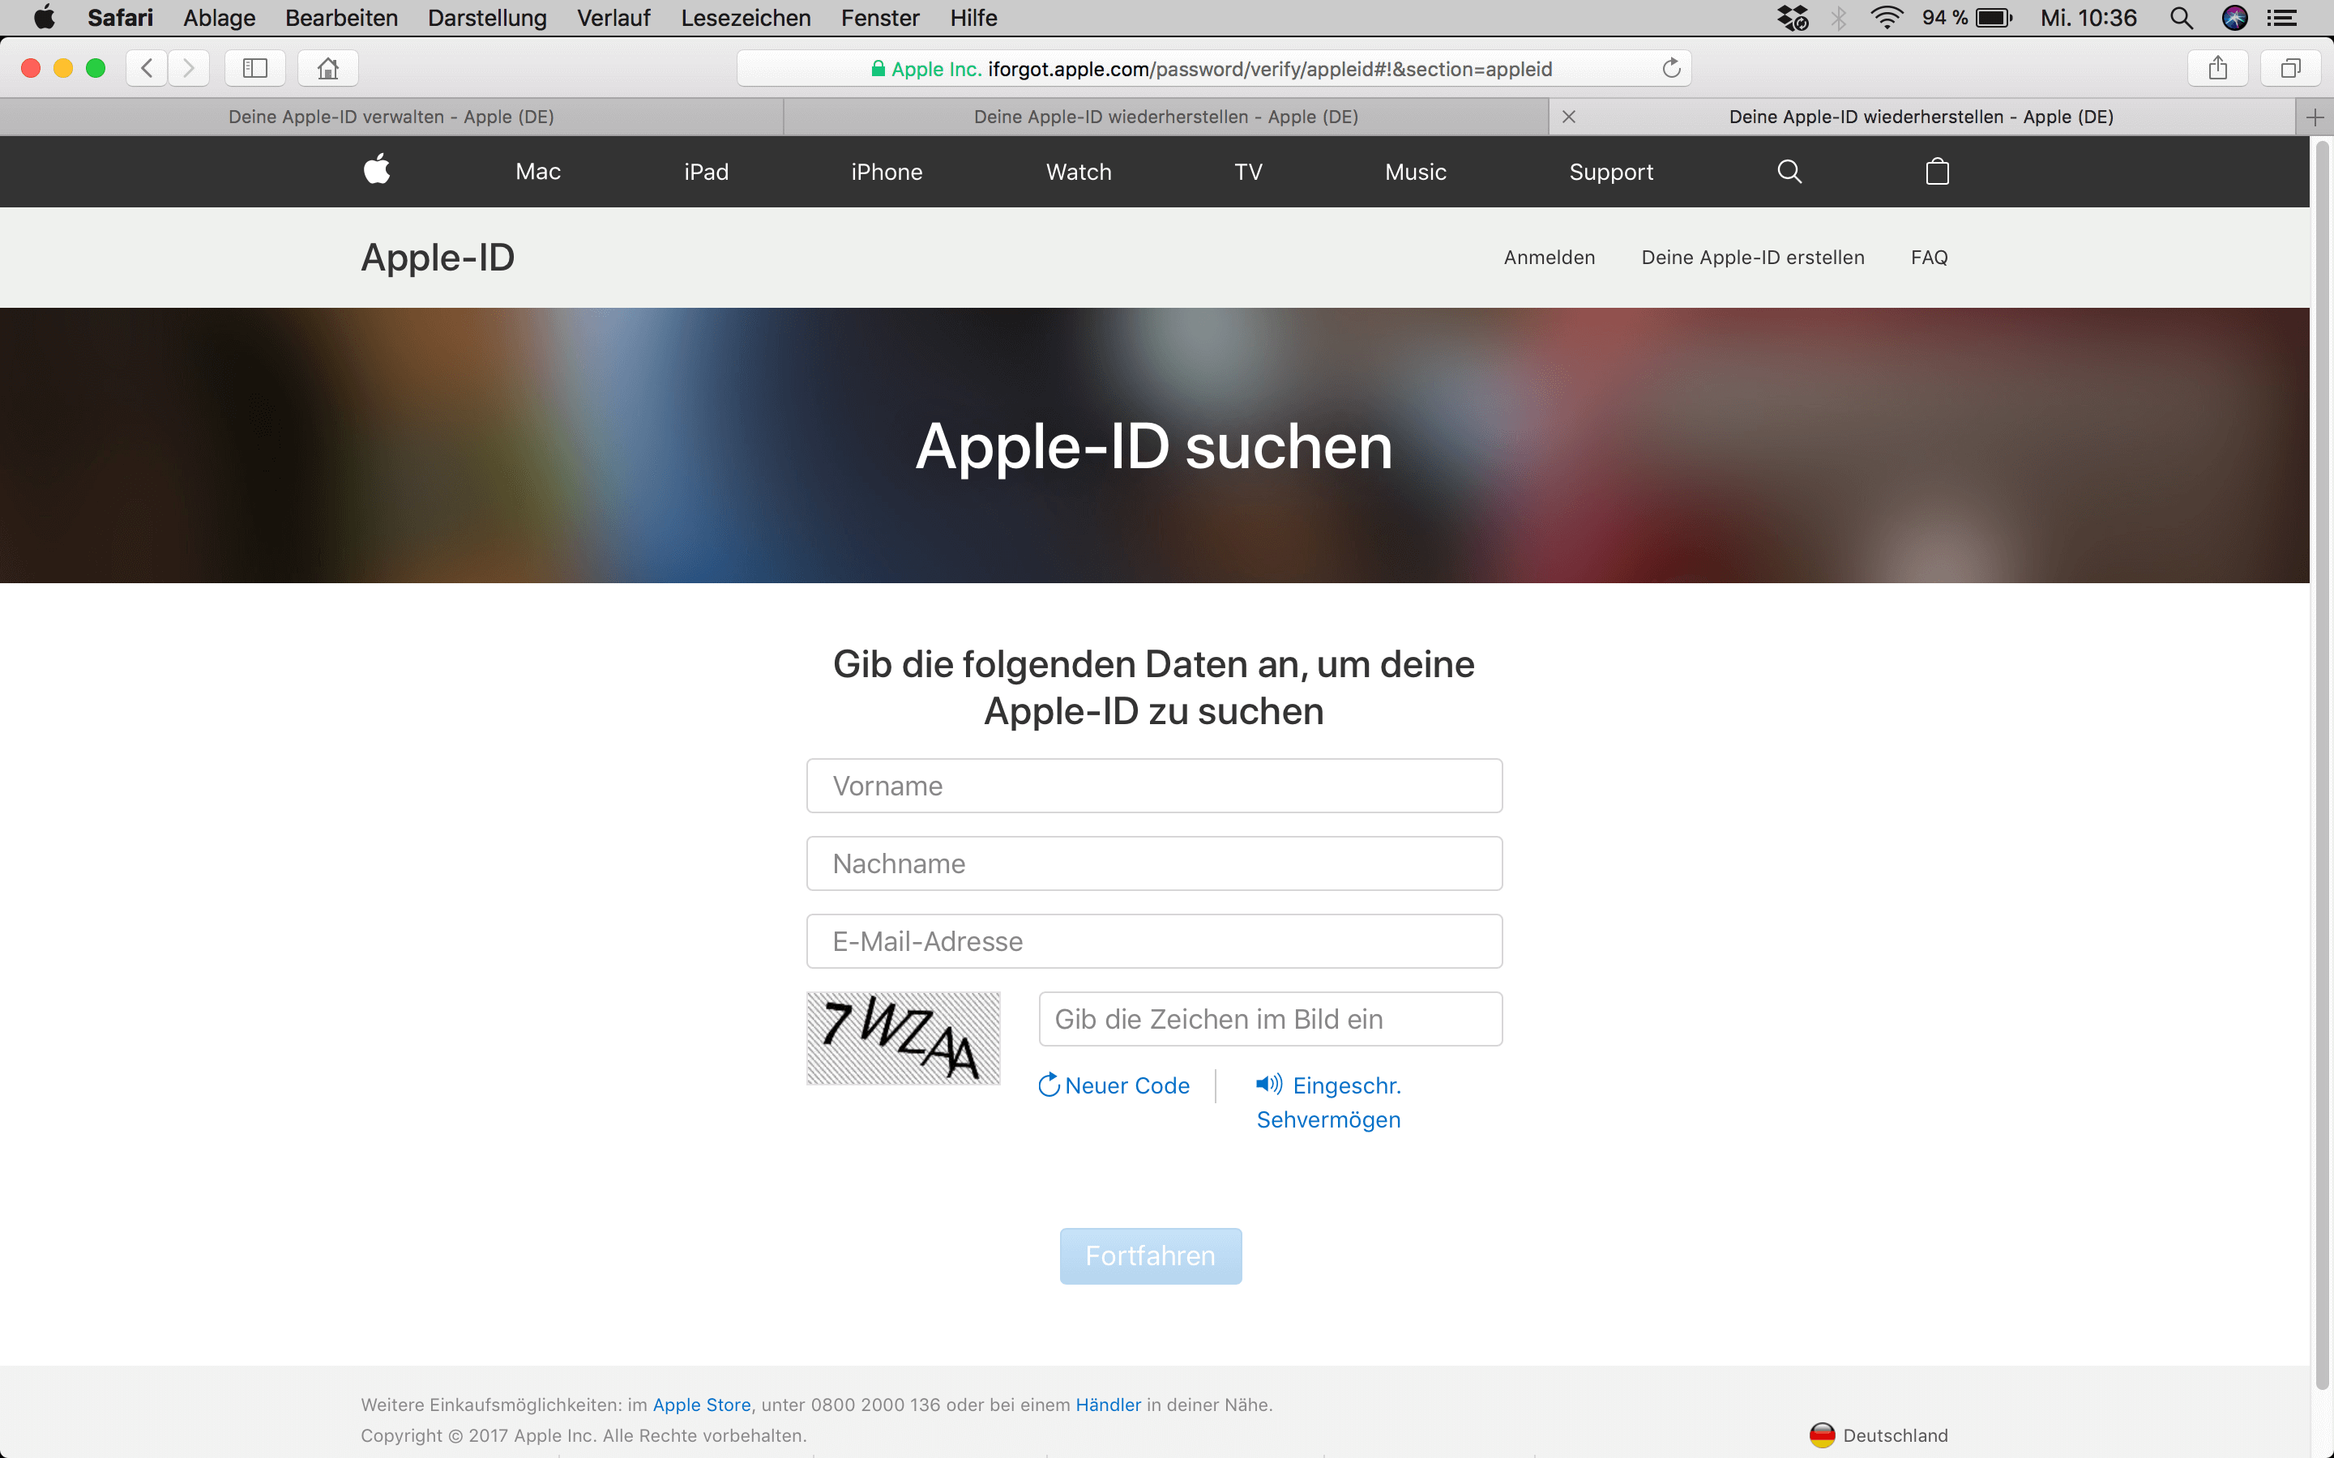Open the Dropbox menu bar icon
Screen dimensions: 2334x1458
pos(1793,17)
